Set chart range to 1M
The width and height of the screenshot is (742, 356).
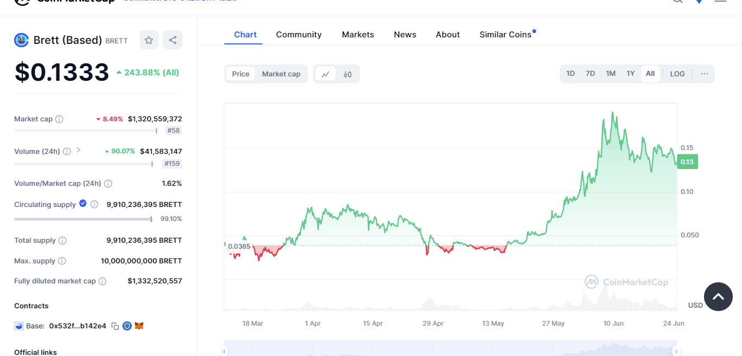click(x=611, y=74)
